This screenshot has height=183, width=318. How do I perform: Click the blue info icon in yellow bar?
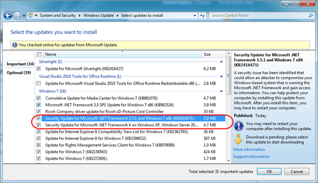point(14,45)
